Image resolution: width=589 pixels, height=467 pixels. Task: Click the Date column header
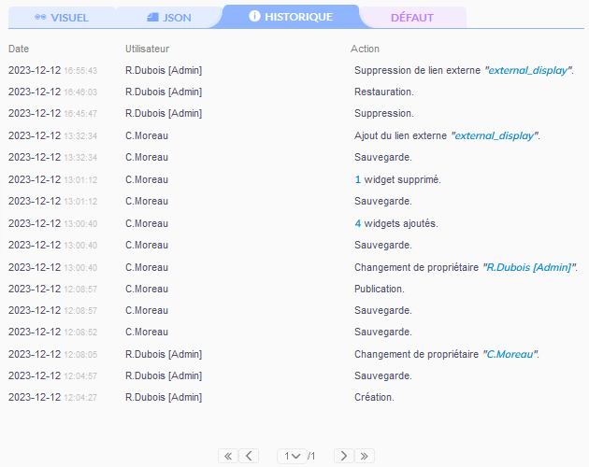click(19, 49)
